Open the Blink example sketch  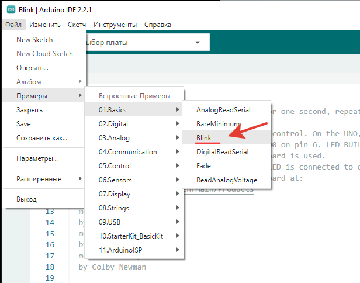[227, 138]
